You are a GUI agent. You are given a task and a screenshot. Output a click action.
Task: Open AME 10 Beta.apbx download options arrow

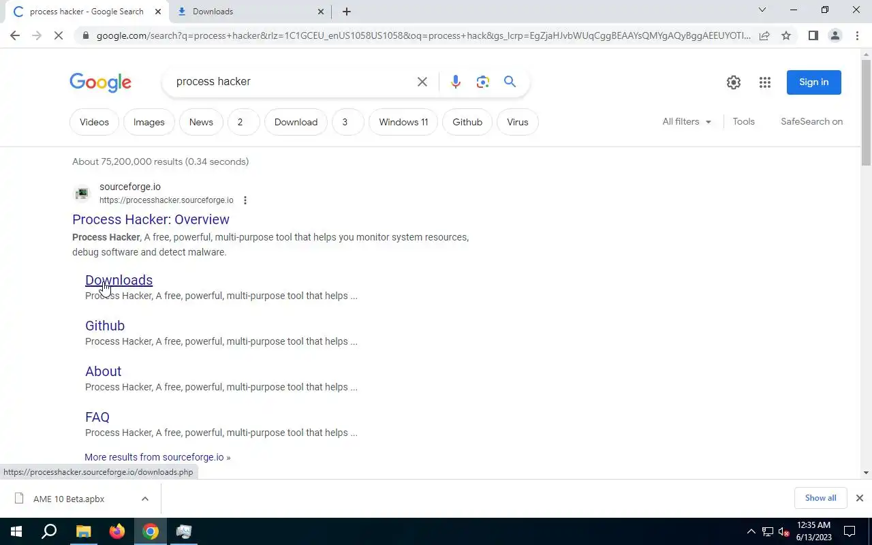coord(144,499)
